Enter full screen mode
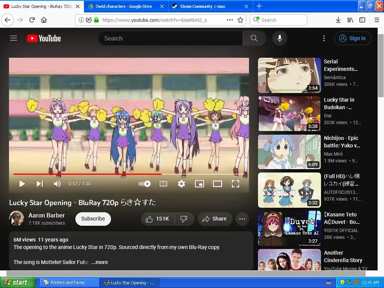Image resolution: width=384 pixels, height=288 pixels. [235, 184]
